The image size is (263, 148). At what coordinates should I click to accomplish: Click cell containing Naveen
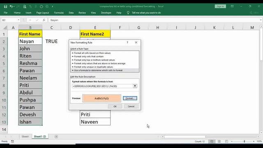click(x=95, y=122)
